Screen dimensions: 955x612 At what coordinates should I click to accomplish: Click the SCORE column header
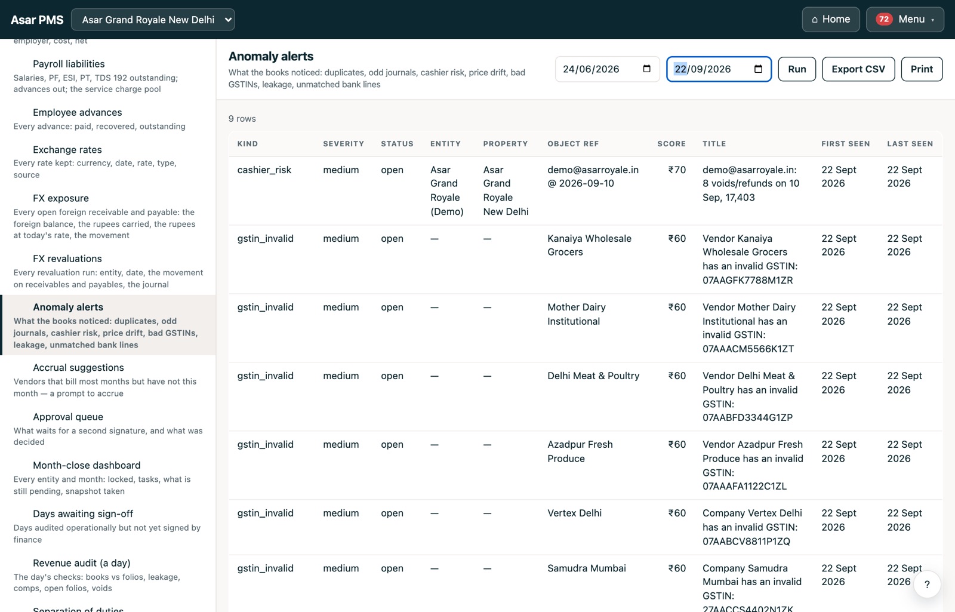coord(671,144)
